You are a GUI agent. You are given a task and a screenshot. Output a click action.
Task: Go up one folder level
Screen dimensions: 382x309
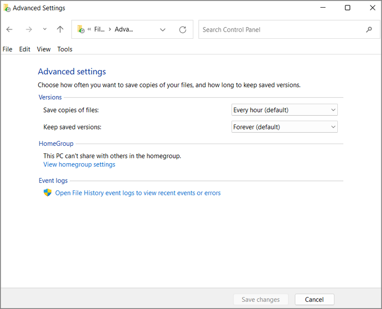pyautogui.click(x=60, y=29)
